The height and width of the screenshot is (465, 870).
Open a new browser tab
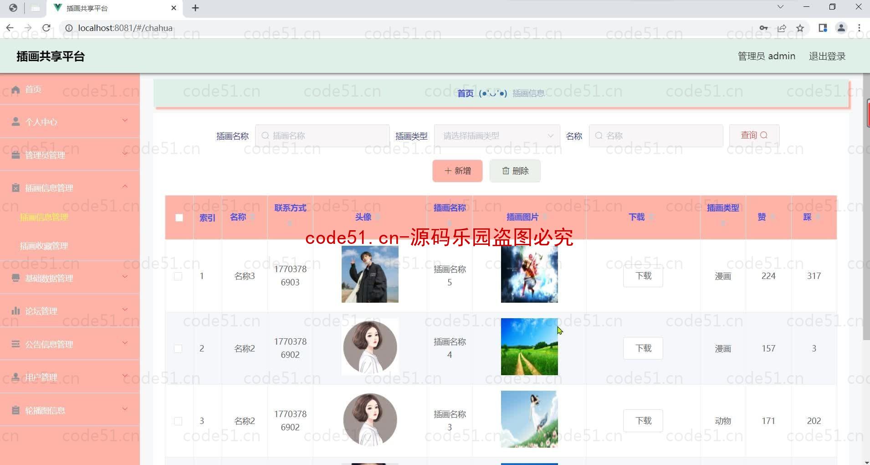click(x=195, y=8)
